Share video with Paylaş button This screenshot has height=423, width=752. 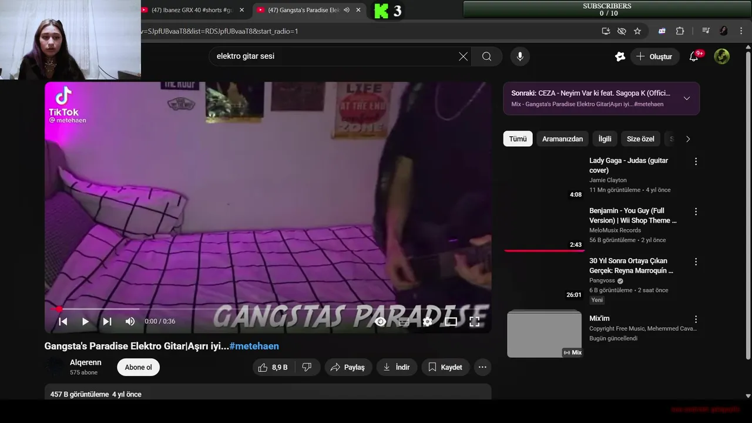348,367
